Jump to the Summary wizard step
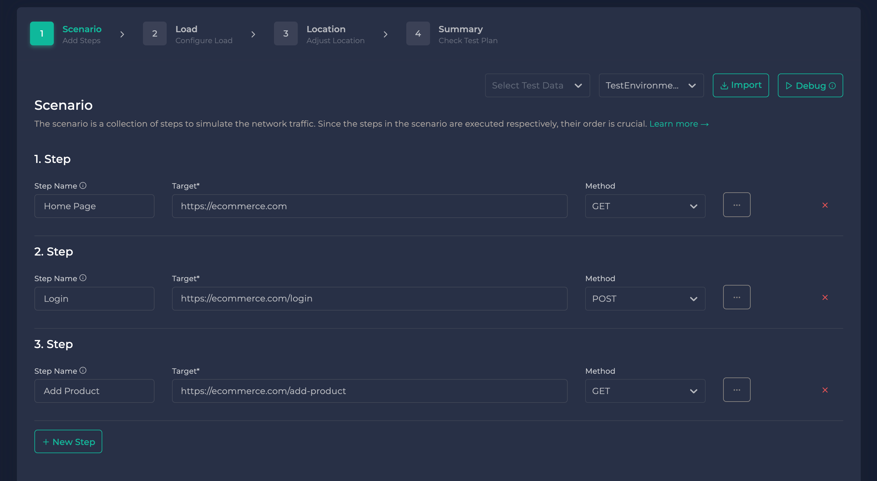877x481 pixels. coord(418,34)
